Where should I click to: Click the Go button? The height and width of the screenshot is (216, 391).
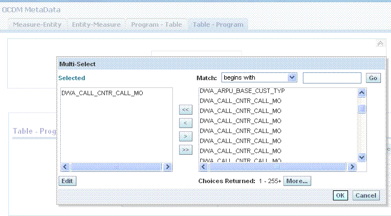pos(373,78)
